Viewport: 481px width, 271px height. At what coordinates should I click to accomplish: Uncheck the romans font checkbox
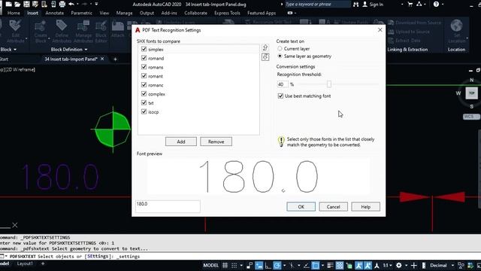144,67
